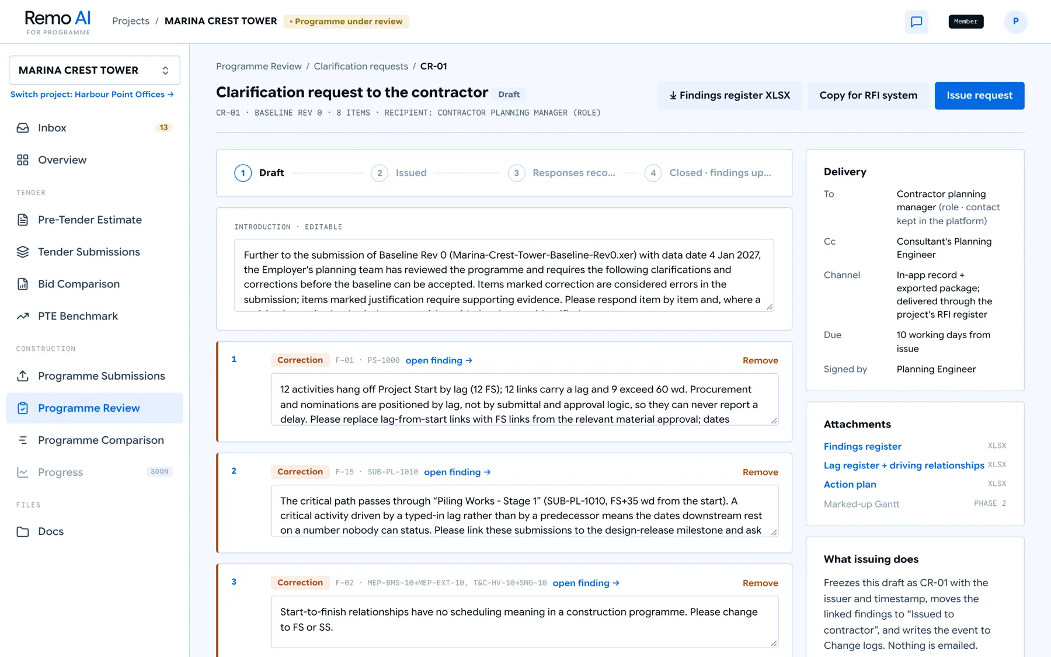The width and height of the screenshot is (1051, 657).
Task: Edit item 2 text about Piling Works
Action: click(x=524, y=511)
